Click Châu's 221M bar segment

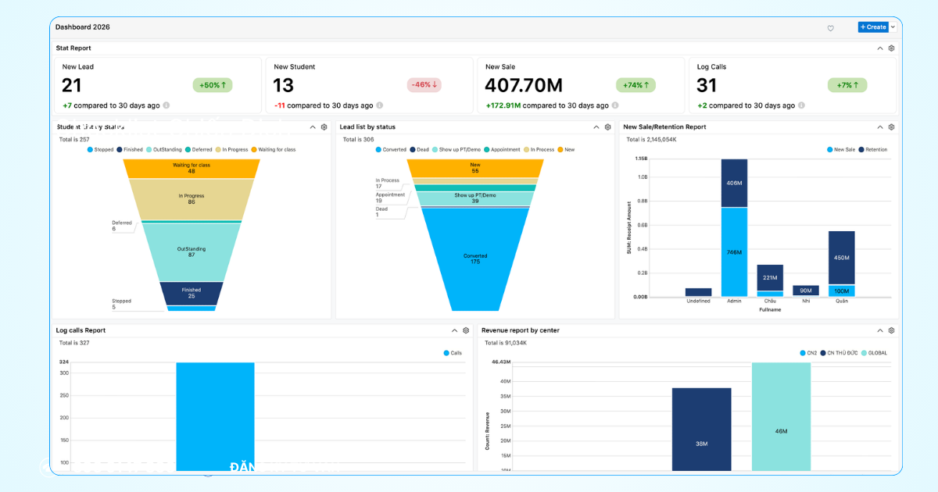770,277
